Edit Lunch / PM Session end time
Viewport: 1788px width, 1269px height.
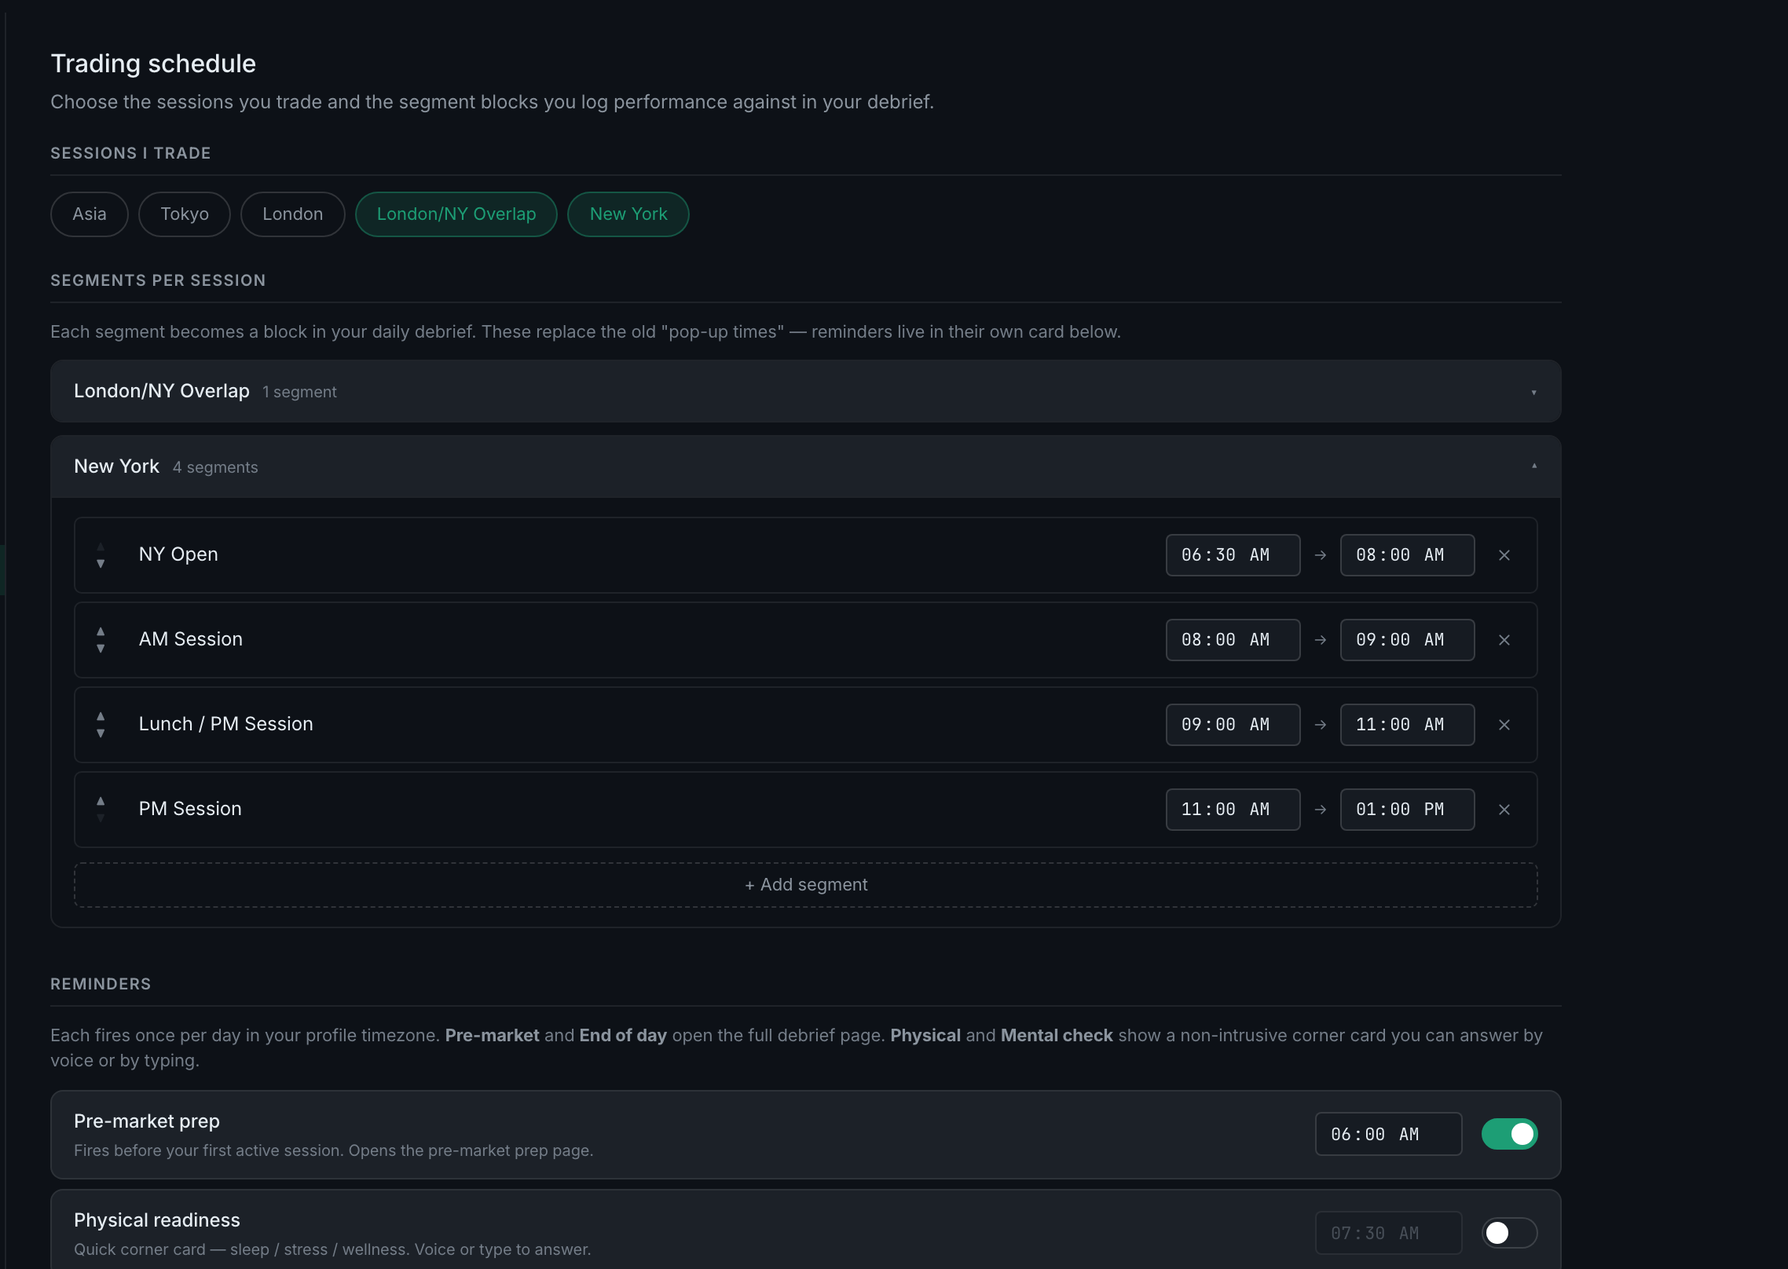tap(1407, 725)
